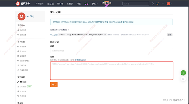Open GPG公钥 in the sidebar

pyautogui.click(x=22, y=87)
